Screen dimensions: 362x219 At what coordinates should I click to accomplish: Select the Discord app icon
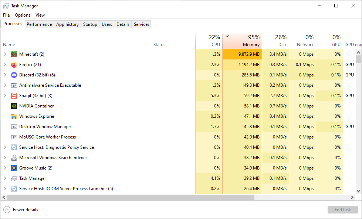[14, 75]
